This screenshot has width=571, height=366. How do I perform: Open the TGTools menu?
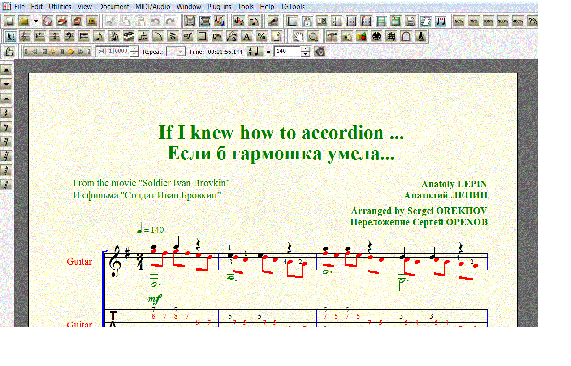coord(293,7)
